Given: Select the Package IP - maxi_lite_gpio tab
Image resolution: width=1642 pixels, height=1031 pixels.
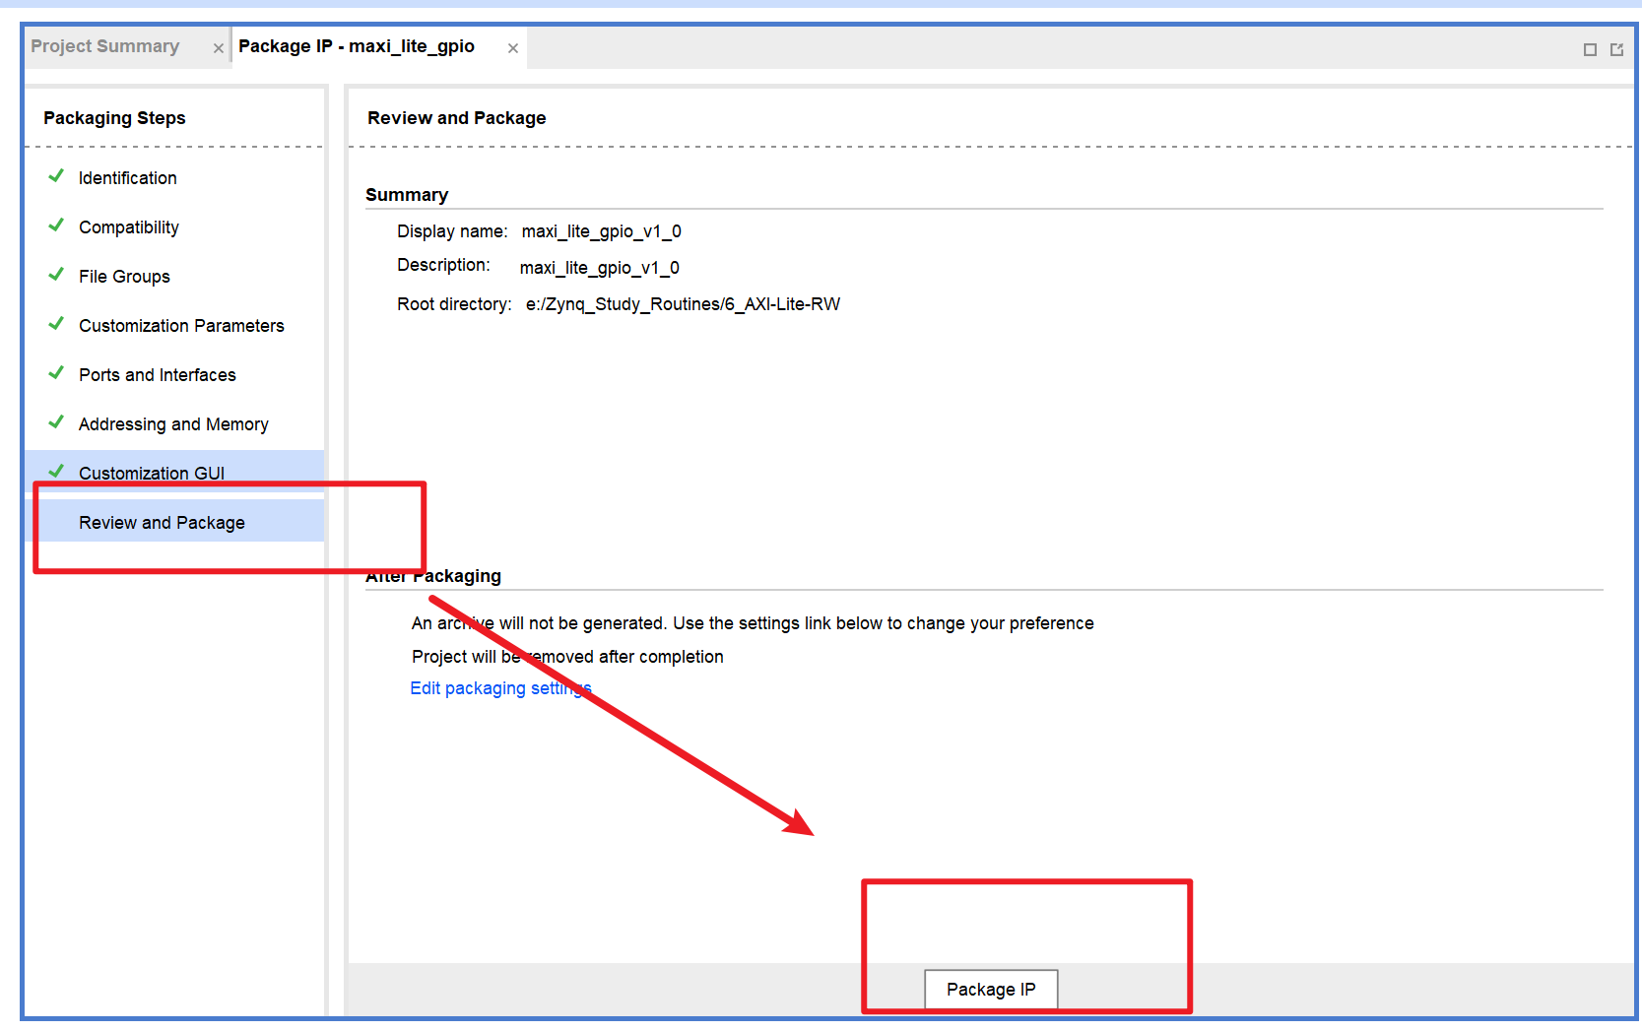Looking at the screenshot, I should [357, 46].
